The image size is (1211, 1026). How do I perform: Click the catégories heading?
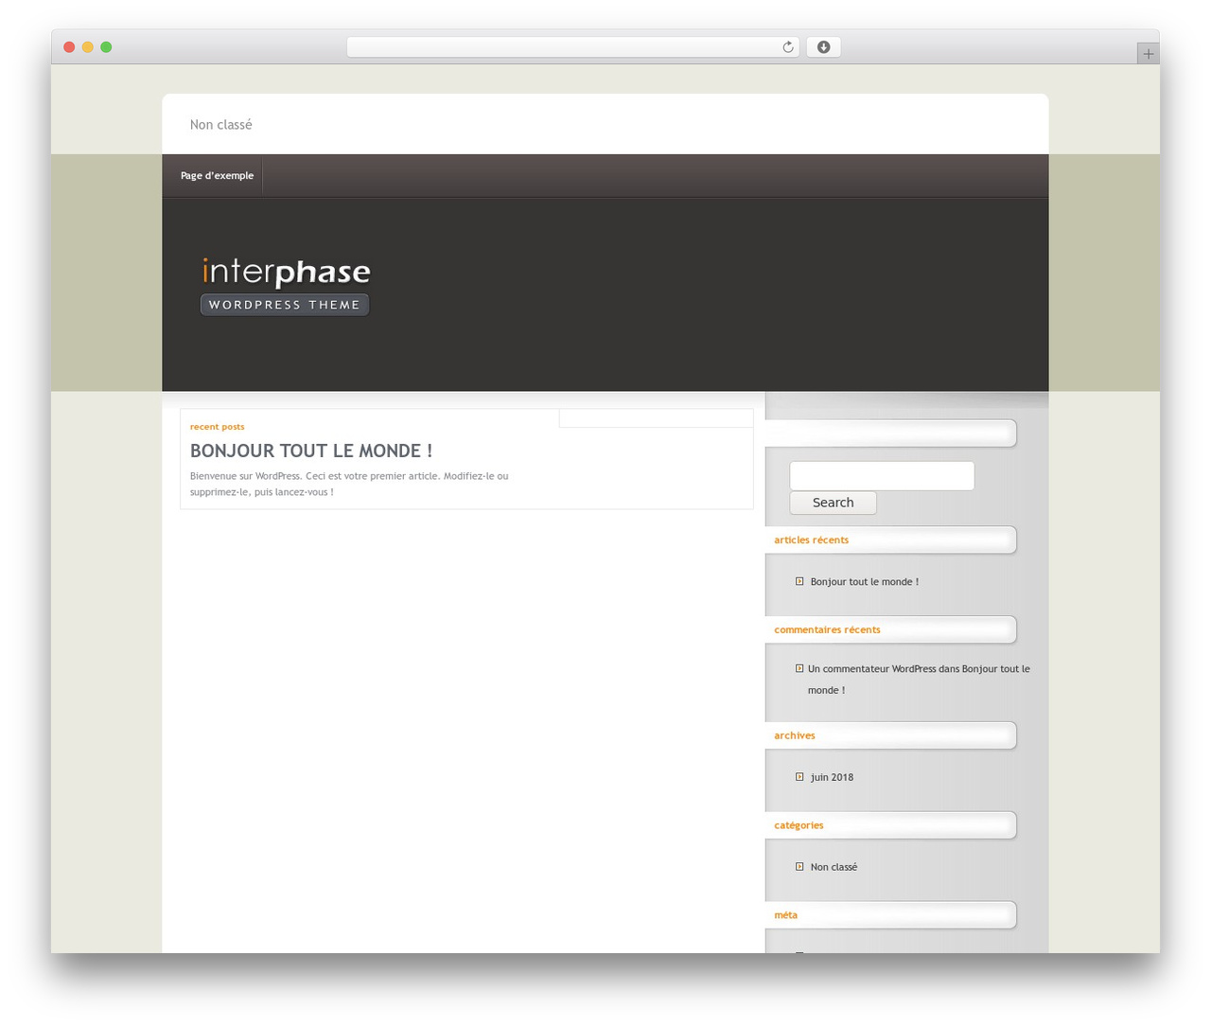click(799, 825)
